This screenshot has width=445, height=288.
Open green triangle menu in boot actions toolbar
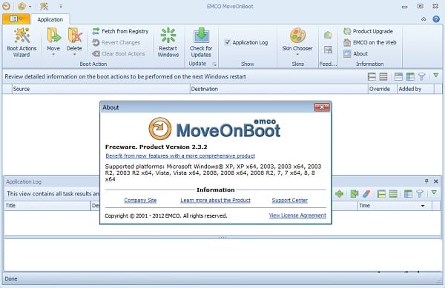coord(436,76)
